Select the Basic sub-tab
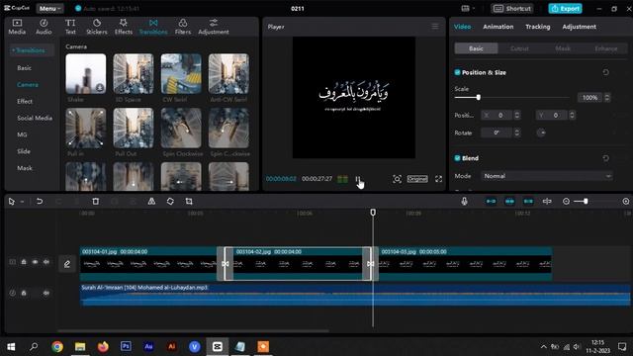Screen dimensions: 633x356 click(x=476, y=48)
